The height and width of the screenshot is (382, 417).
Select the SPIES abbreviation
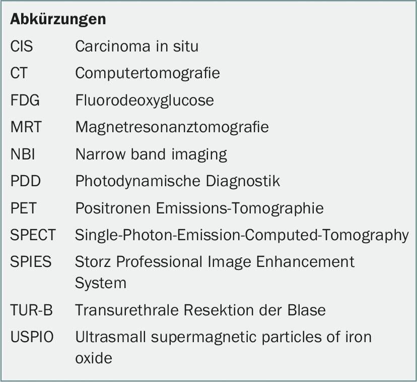[x=31, y=262]
